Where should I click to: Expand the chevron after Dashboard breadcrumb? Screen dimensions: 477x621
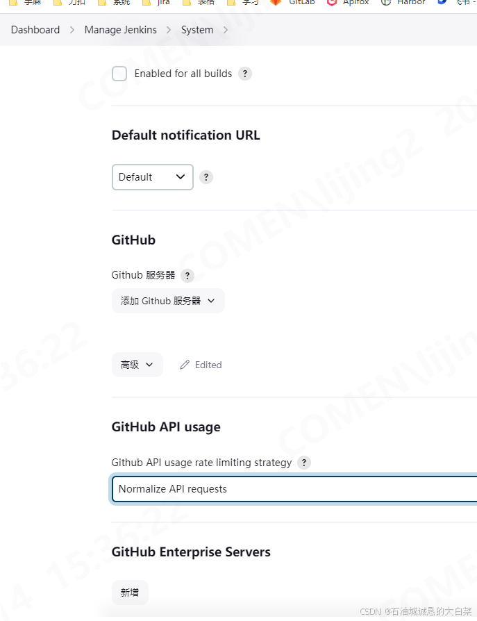[72, 30]
